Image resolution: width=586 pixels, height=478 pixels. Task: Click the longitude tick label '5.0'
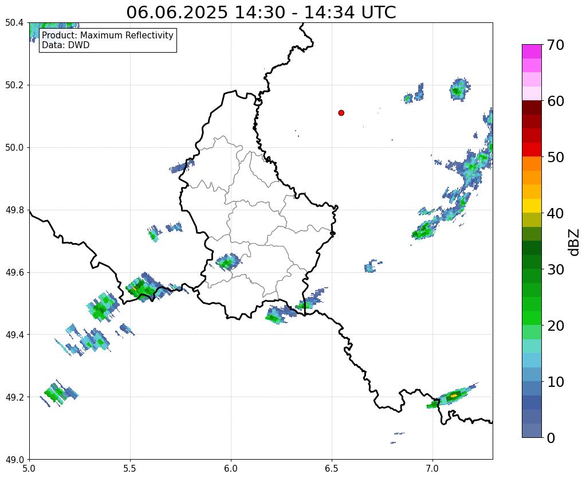[29, 468]
